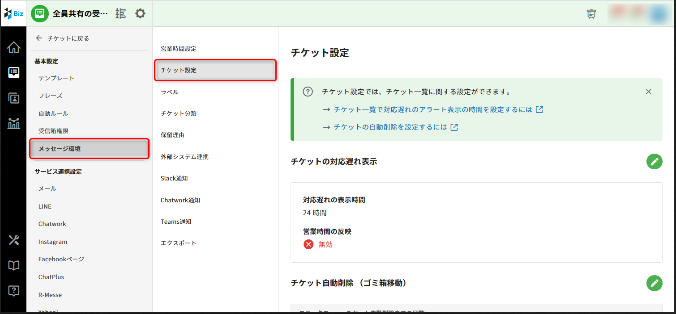Open link about チケットの自動削除 setup
Screen dimensions: 676x314
click(x=390, y=127)
